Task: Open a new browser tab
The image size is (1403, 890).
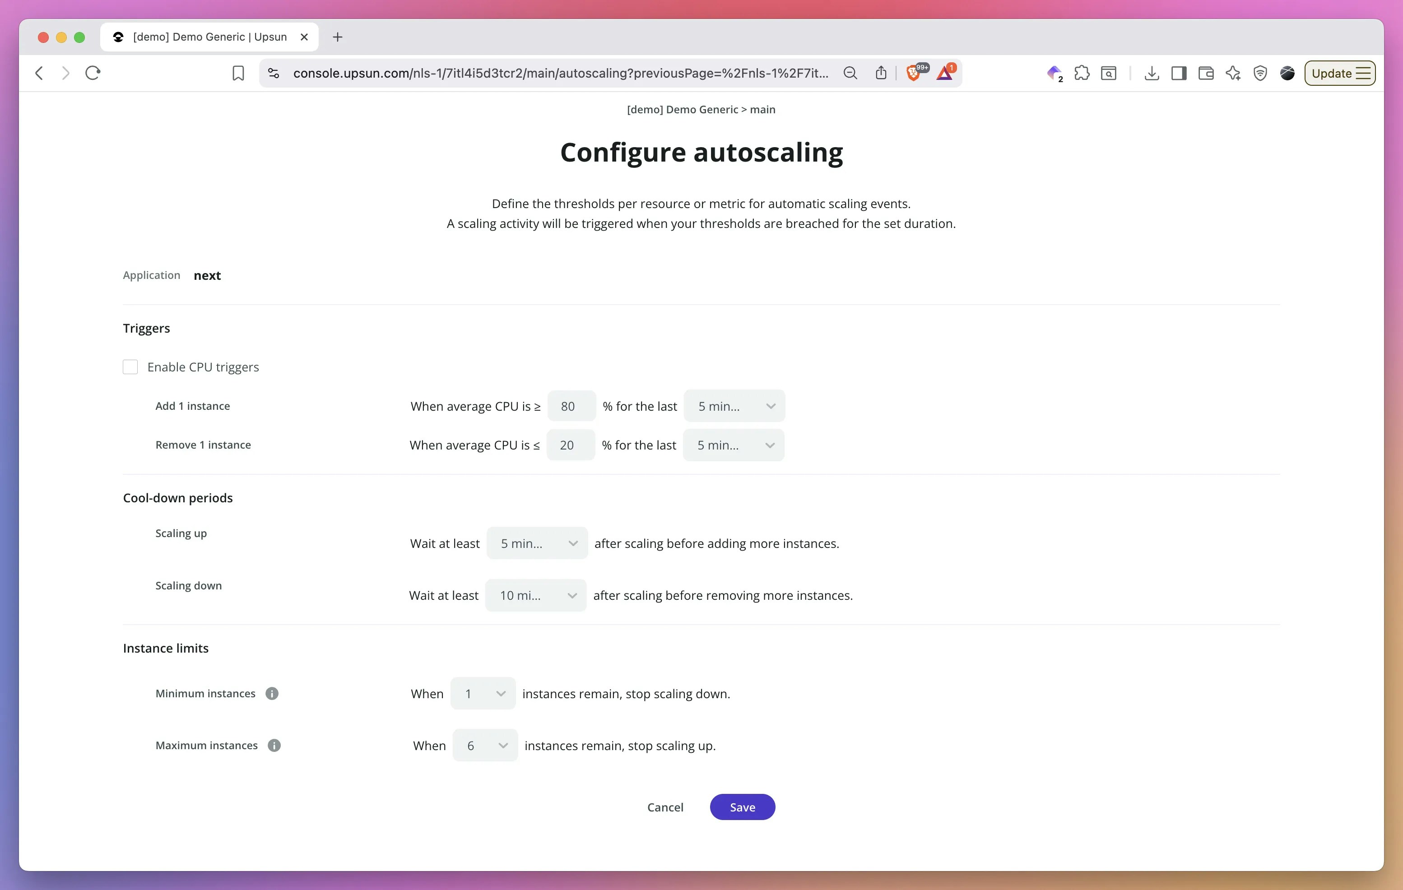Action: tap(337, 37)
